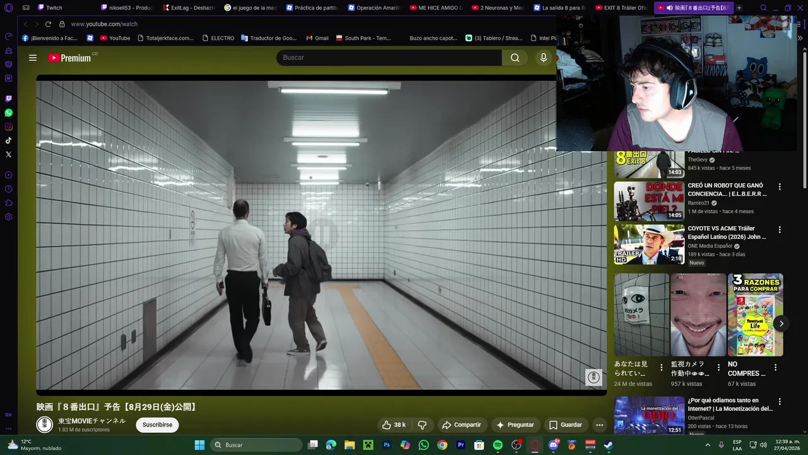Viewport: 808px width, 455px height.
Task: Open options for 'CREÓ UN ROBOT' video
Action: [x=780, y=187]
